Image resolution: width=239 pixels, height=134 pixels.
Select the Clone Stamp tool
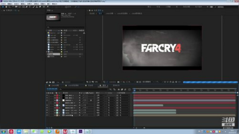coord(37,7)
